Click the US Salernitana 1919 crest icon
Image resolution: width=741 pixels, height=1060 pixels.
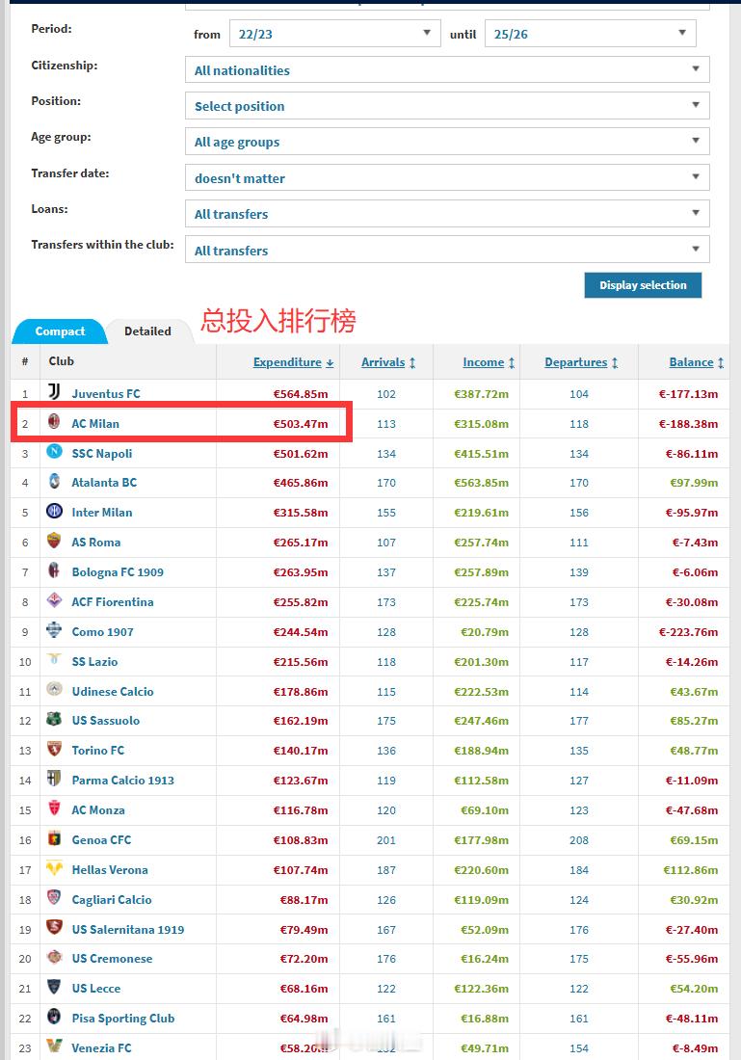pos(54,927)
